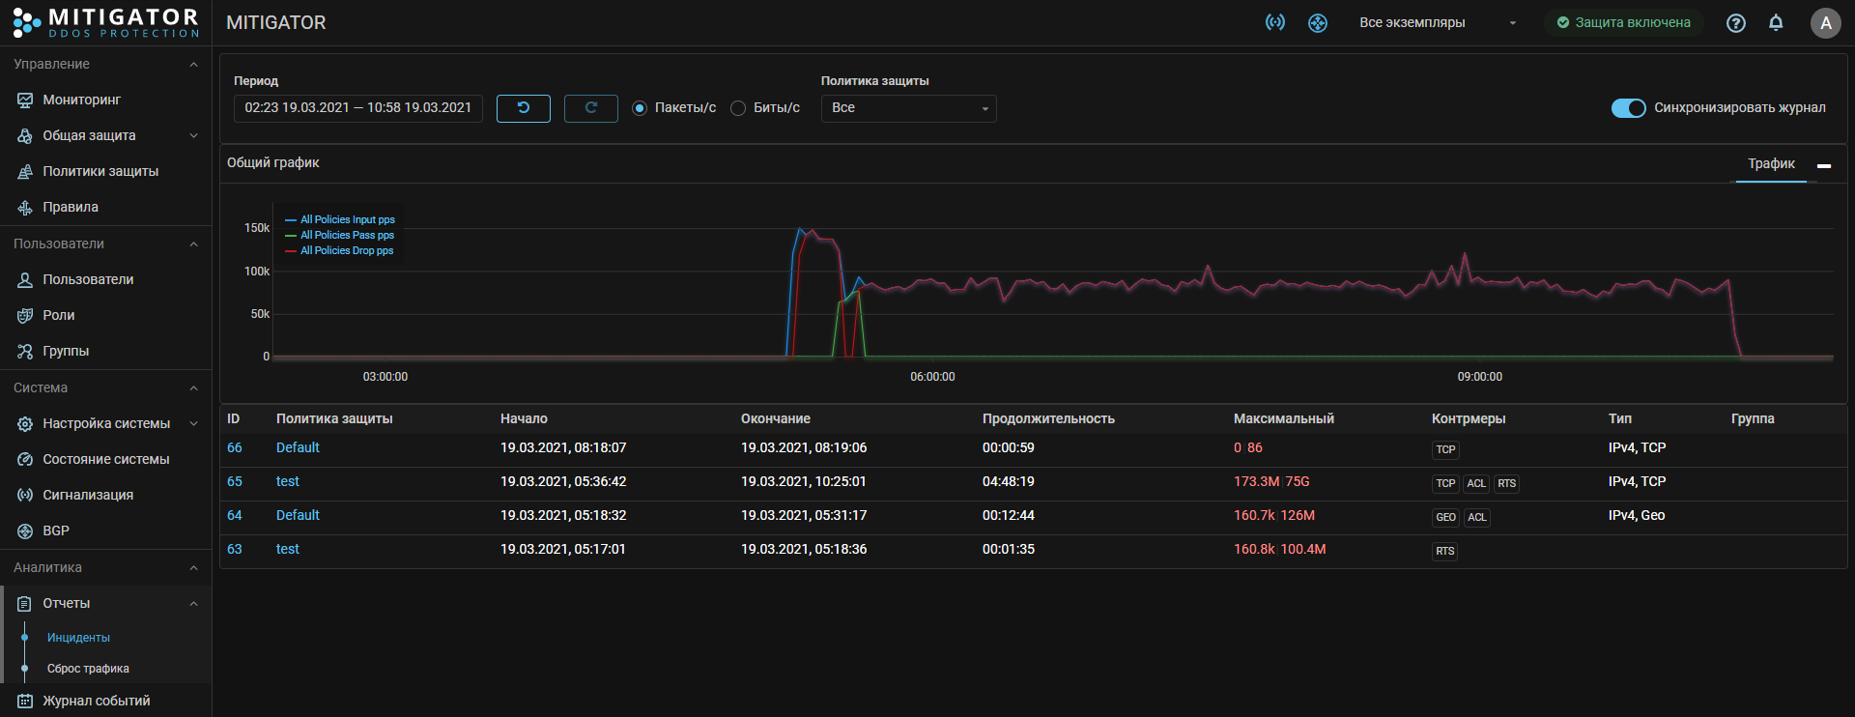Image resolution: width=1855 pixels, height=717 pixels.
Task: Click the refresh graph button
Action: (x=590, y=108)
